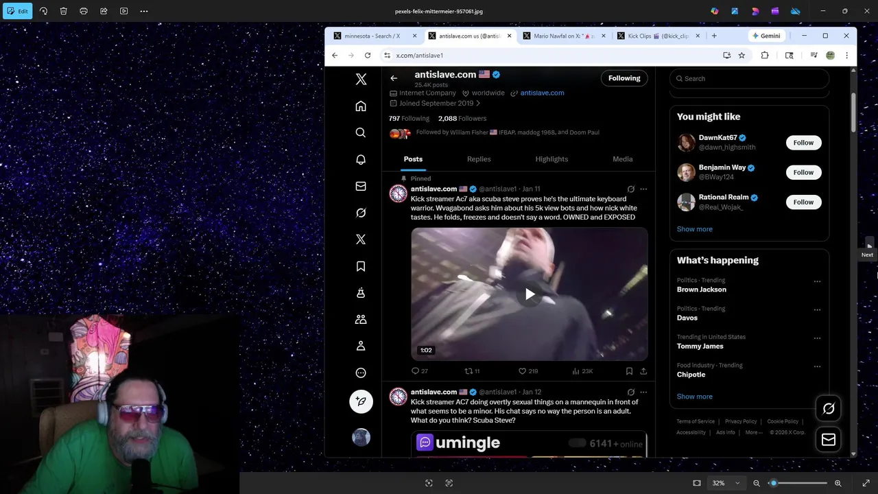The height and width of the screenshot is (494, 878).
Task: Click the OneDrive cloud icon in Photos
Action: pyautogui.click(x=796, y=11)
